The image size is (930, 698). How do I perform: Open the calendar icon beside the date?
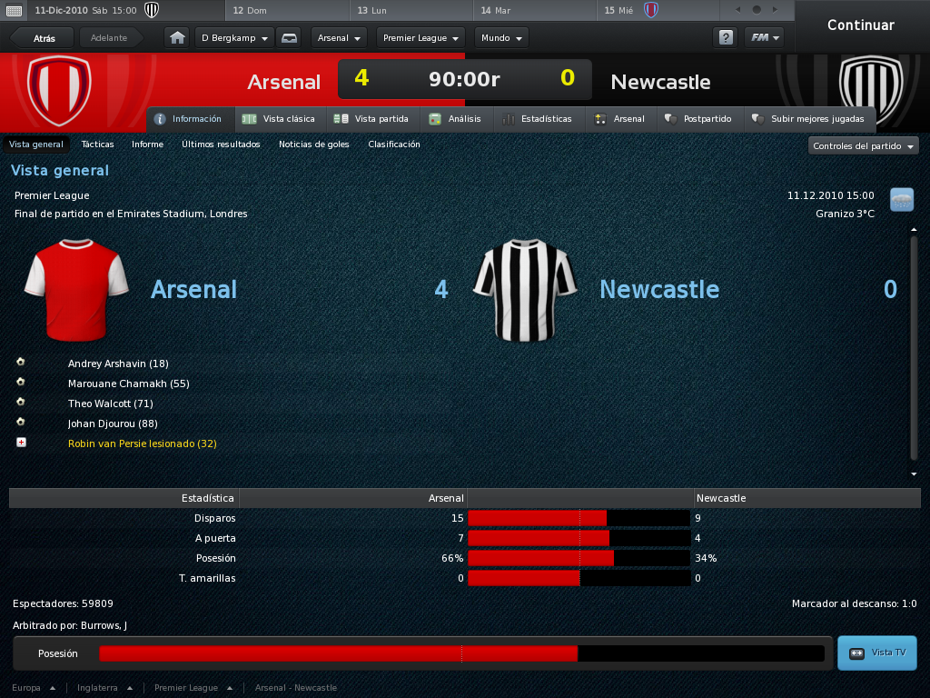[14, 10]
